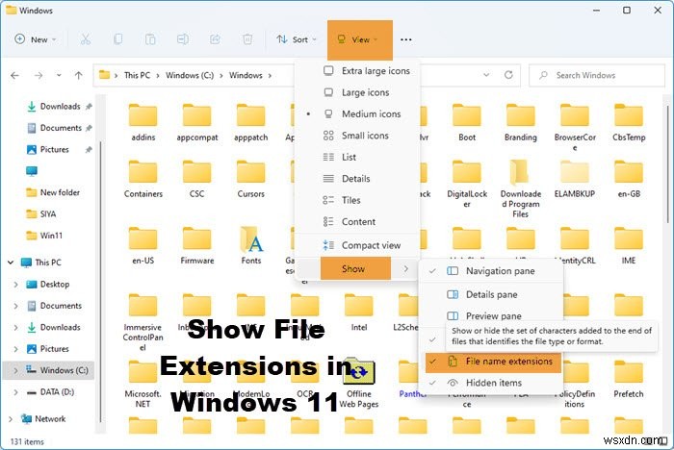
Task: Click the Share icon in toolbar
Action: coord(215,39)
